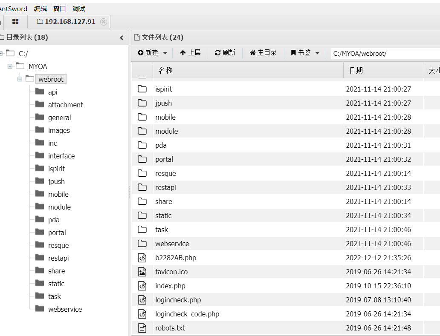Open the 调试 menu
Viewport: 440px width, 336px height.
pos(78,9)
